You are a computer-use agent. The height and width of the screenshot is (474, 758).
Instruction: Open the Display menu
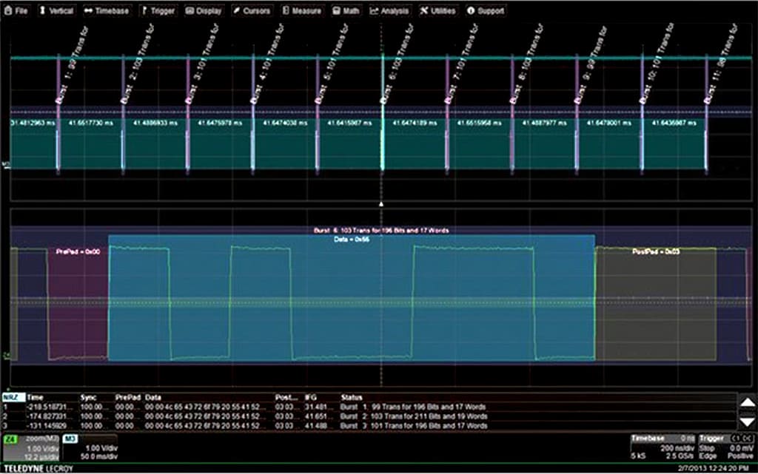204,10
